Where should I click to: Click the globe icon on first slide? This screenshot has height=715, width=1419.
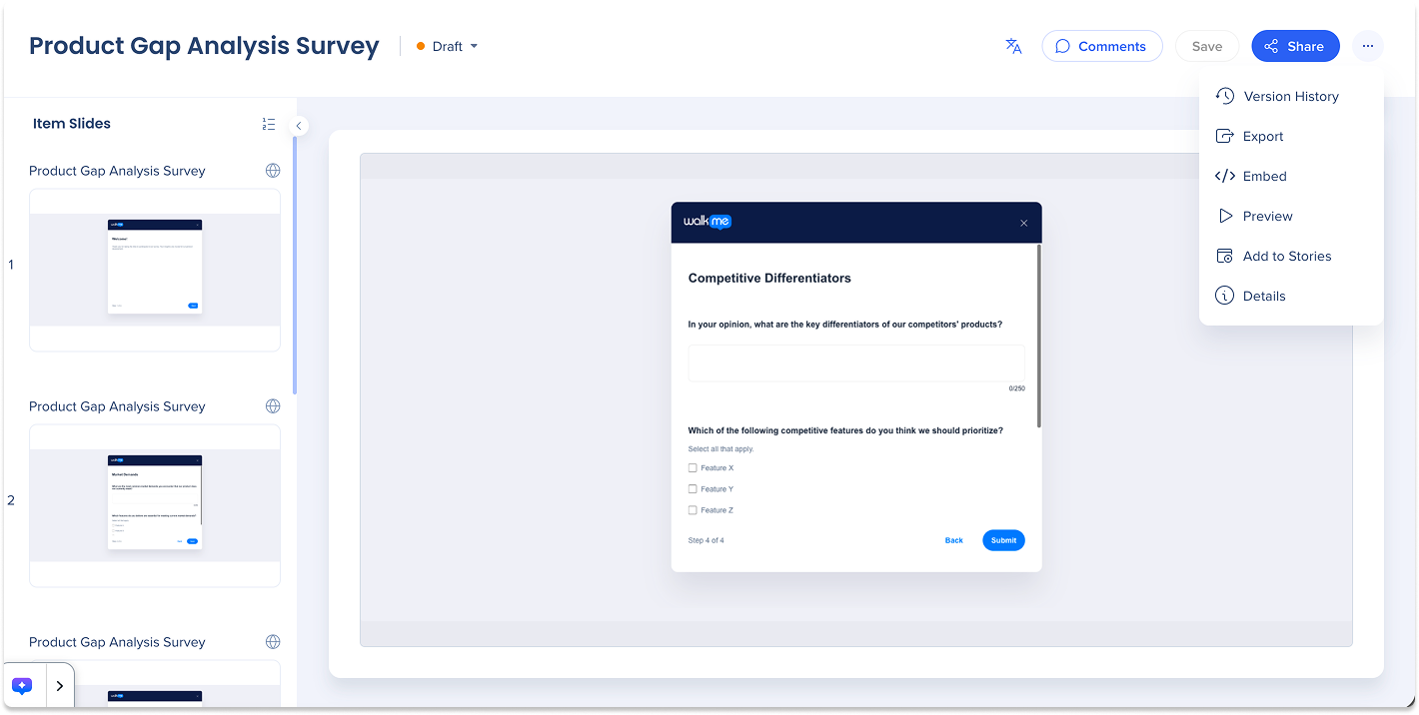coord(273,171)
